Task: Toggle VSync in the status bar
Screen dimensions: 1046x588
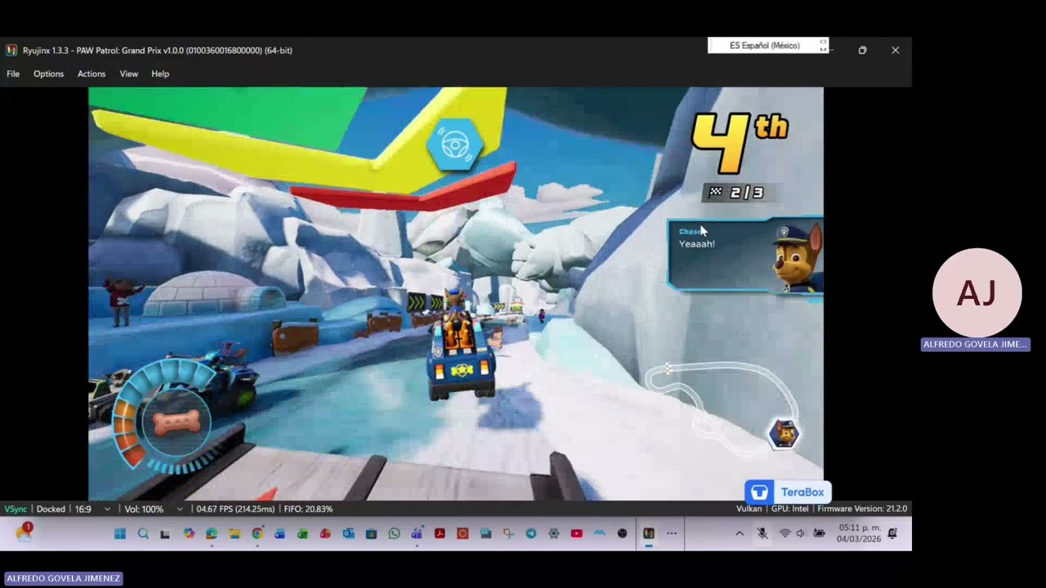Action: point(16,509)
